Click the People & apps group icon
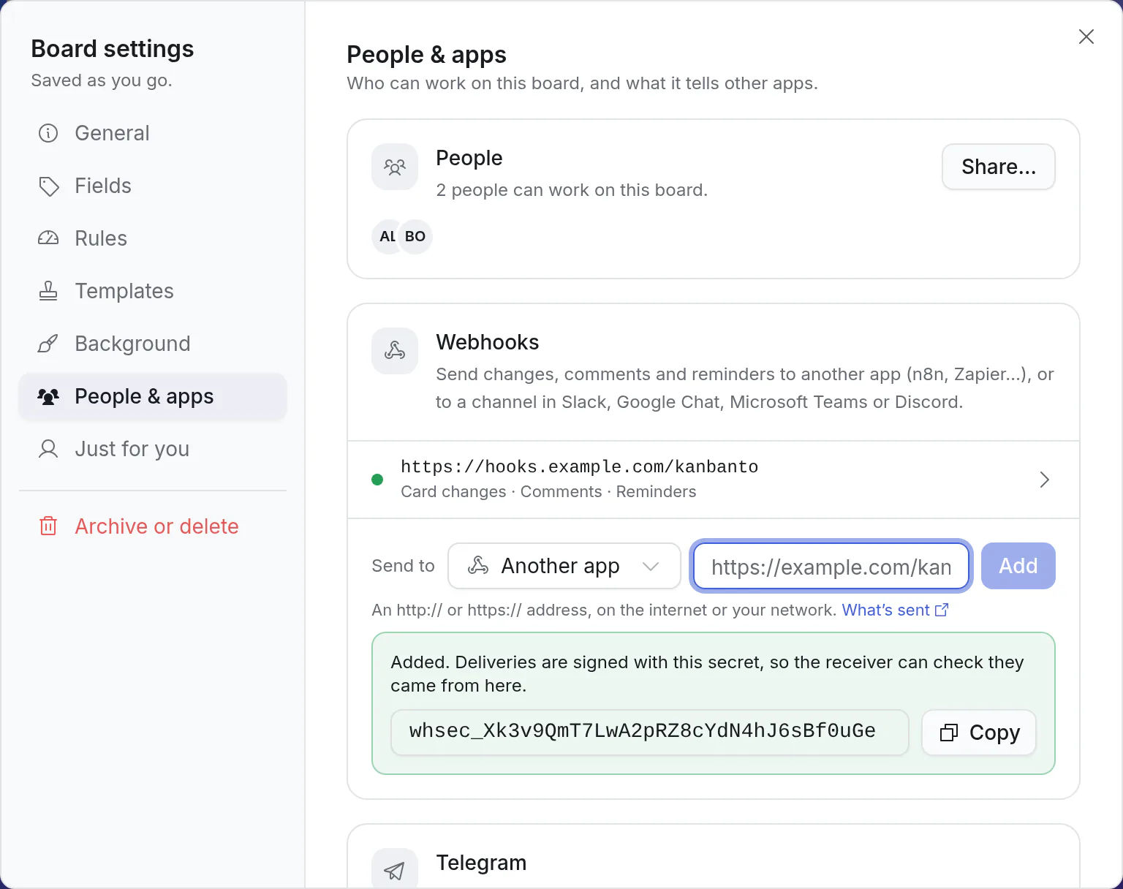Image resolution: width=1123 pixels, height=889 pixels. tap(48, 396)
